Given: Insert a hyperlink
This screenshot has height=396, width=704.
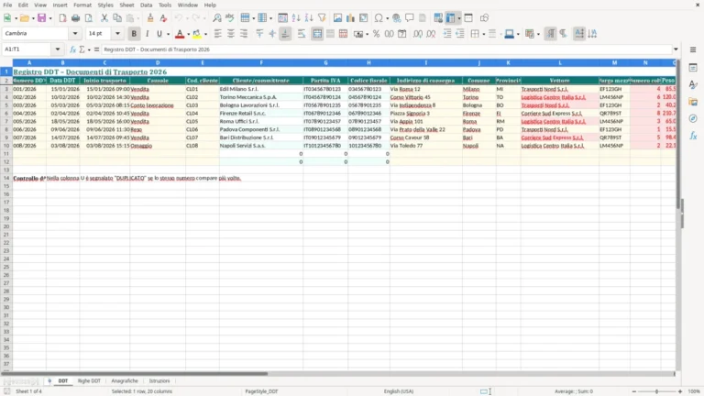Looking at the screenshot, I should (x=396, y=18).
